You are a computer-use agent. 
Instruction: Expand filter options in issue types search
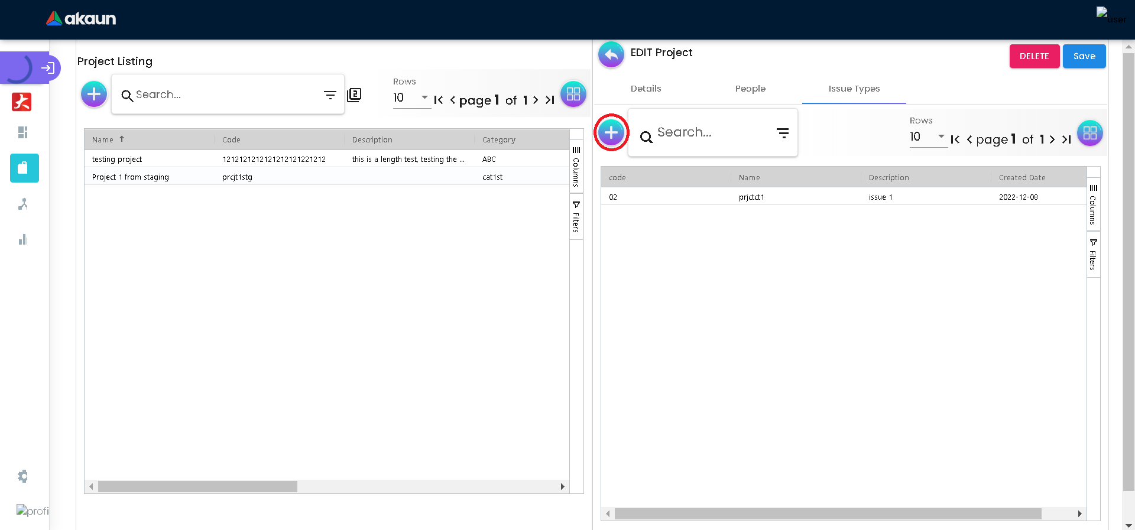click(x=783, y=133)
